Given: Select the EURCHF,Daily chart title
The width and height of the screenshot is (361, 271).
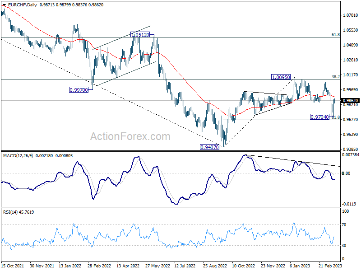Looking at the screenshot, I should (x=22, y=5).
